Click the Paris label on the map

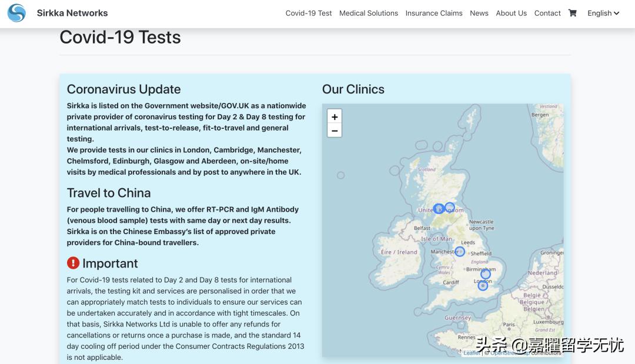coord(509,325)
